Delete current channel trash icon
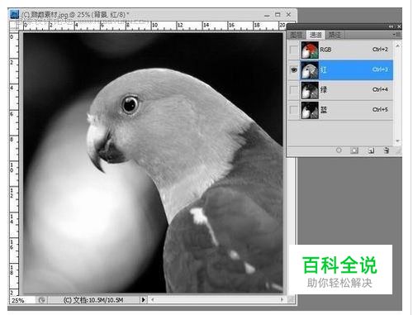This screenshot has height=315, width=413. [387, 150]
